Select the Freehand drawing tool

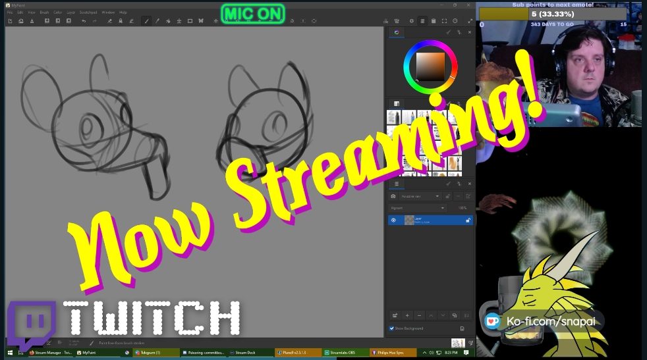point(146,21)
